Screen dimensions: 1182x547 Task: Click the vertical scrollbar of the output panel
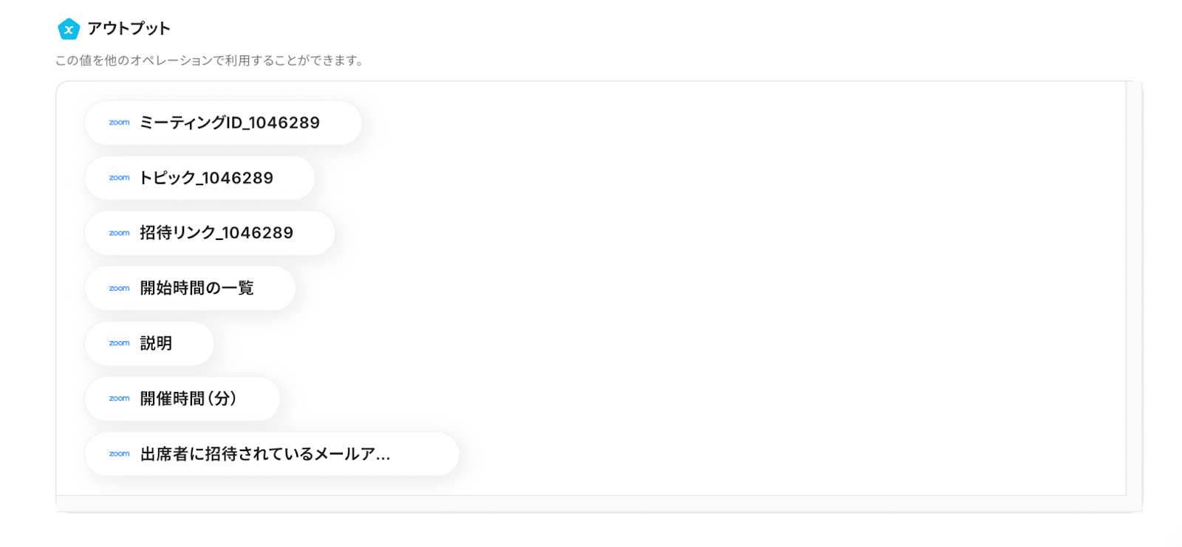tap(1134, 288)
